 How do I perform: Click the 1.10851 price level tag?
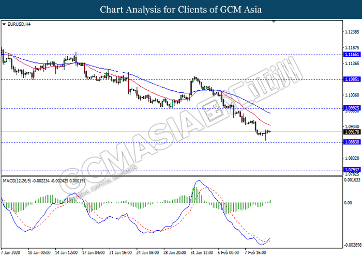[352, 79]
